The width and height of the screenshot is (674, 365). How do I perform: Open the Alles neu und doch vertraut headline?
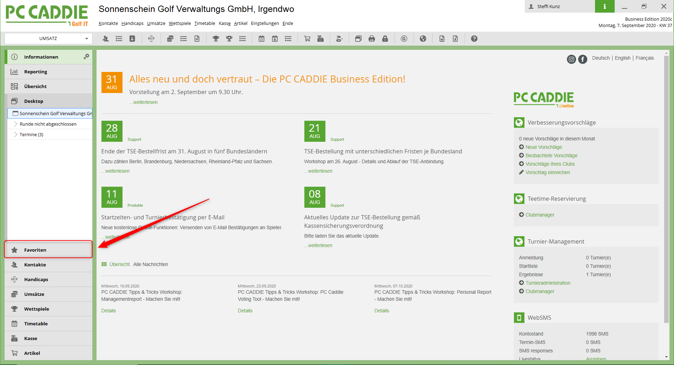267,79
